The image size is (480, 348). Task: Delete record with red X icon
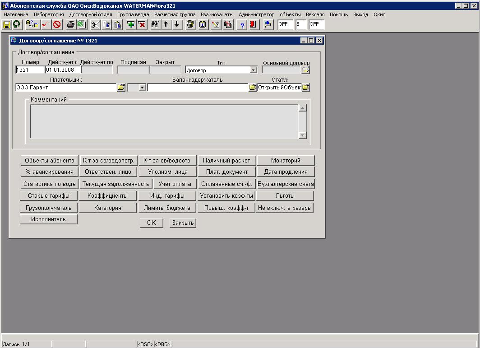(x=142, y=25)
